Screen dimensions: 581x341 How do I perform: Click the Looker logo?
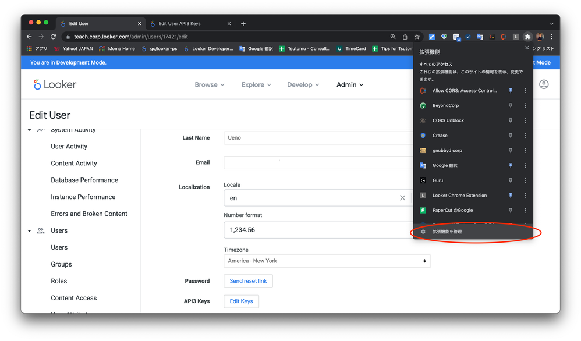click(x=55, y=84)
